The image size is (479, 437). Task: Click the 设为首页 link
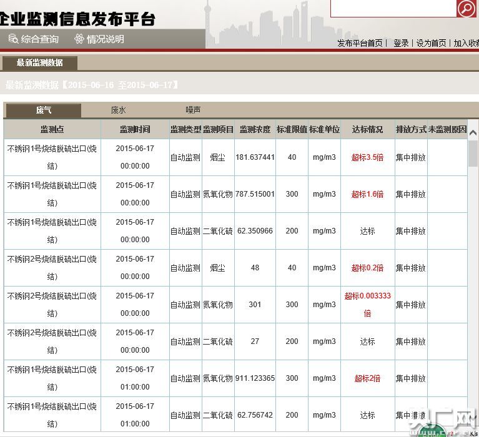coord(432,43)
